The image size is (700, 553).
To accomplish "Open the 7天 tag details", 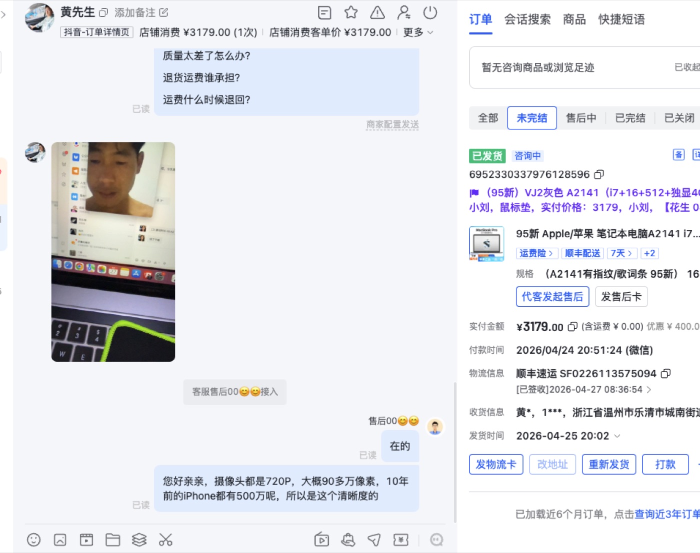I will click(621, 253).
